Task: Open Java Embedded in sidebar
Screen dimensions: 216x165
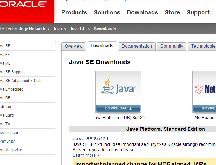Action: pos(27,89)
